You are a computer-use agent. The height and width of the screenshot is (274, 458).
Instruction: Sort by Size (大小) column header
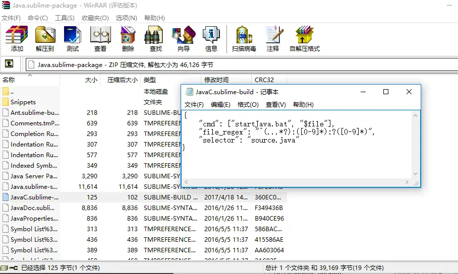(x=80, y=80)
